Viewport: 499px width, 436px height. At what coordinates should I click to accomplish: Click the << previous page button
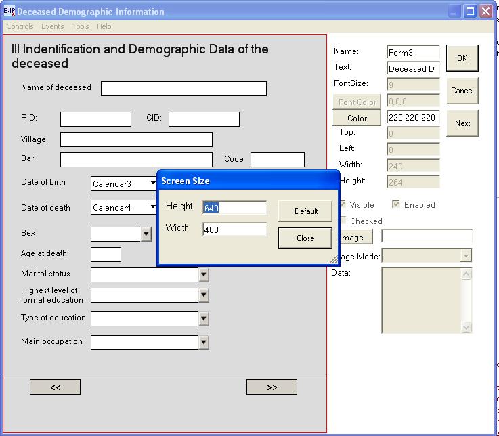pyautogui.click(x=55, y=387)
